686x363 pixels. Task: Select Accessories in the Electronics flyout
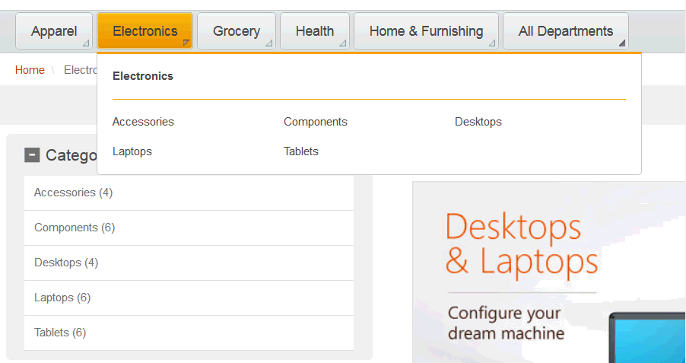tap(143, 122)
